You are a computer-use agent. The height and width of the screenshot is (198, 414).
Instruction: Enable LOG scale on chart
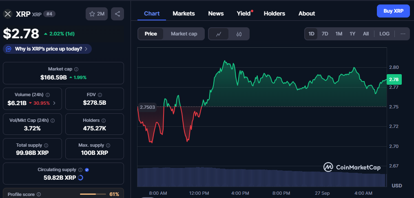click(384, 34)
